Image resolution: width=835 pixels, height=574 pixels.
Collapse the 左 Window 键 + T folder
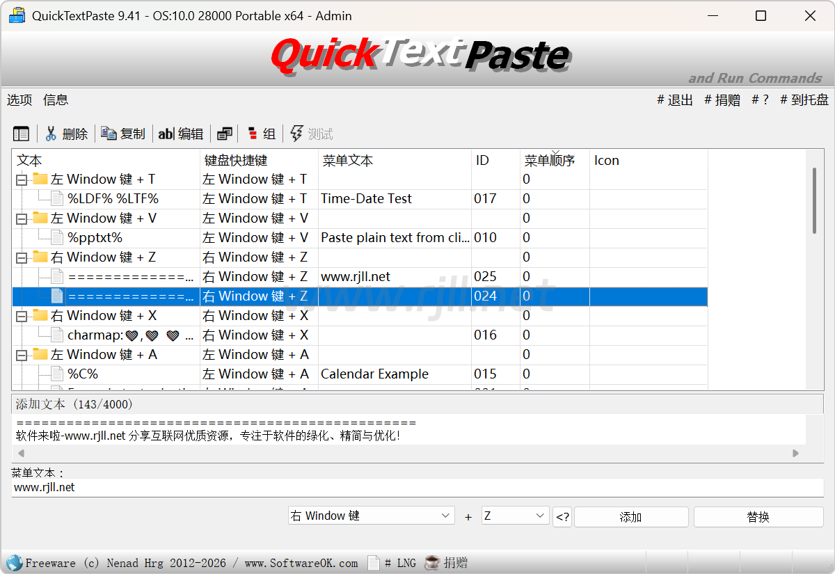(x=22, y=180)
